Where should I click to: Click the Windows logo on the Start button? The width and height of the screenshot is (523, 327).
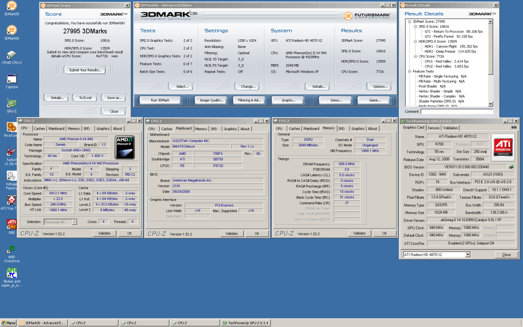[4, 323]
